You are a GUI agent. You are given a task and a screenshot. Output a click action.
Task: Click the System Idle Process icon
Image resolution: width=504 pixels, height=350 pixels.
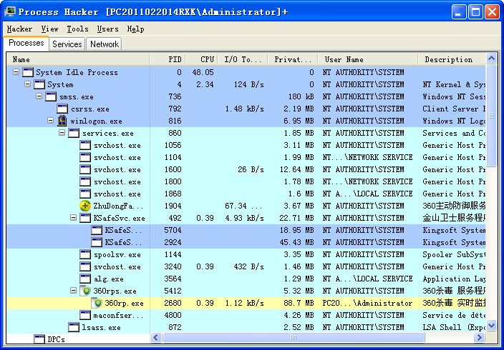[28, 72]
